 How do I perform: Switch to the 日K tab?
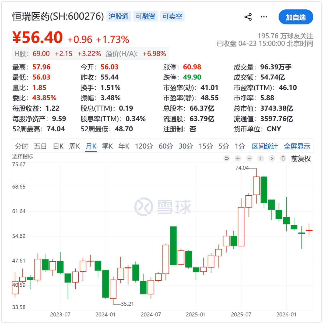coord(58,146)
